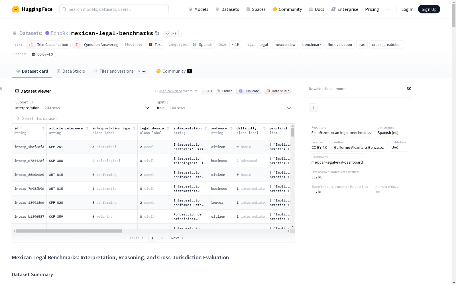The height and width of the screenshot is (285, 456).
Task: Like this dataset
Action: (x=171, y=33)
